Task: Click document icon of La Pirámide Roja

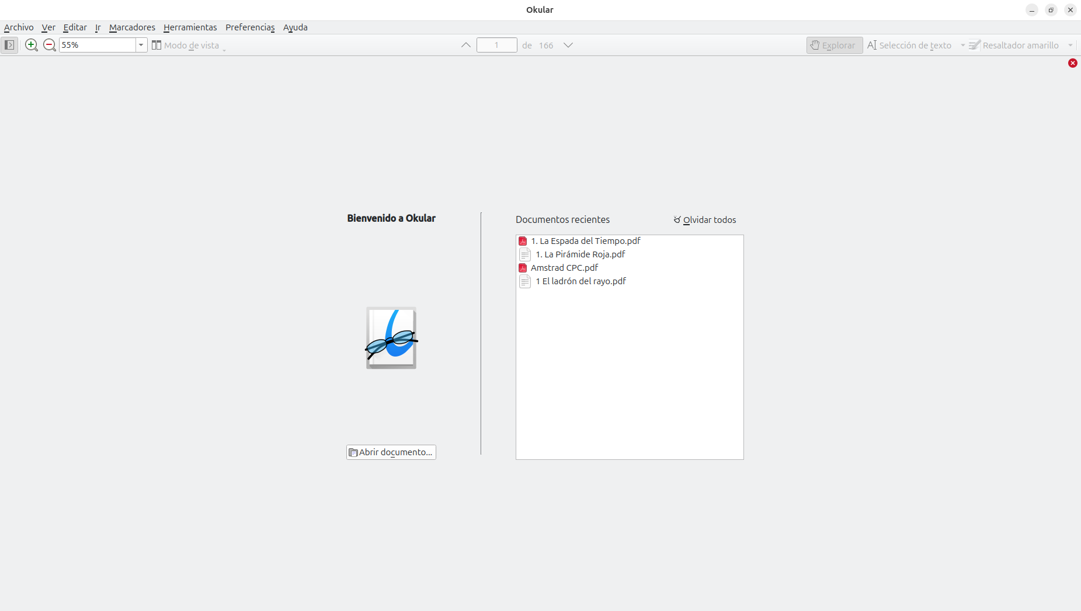Action: pos(525,254)
